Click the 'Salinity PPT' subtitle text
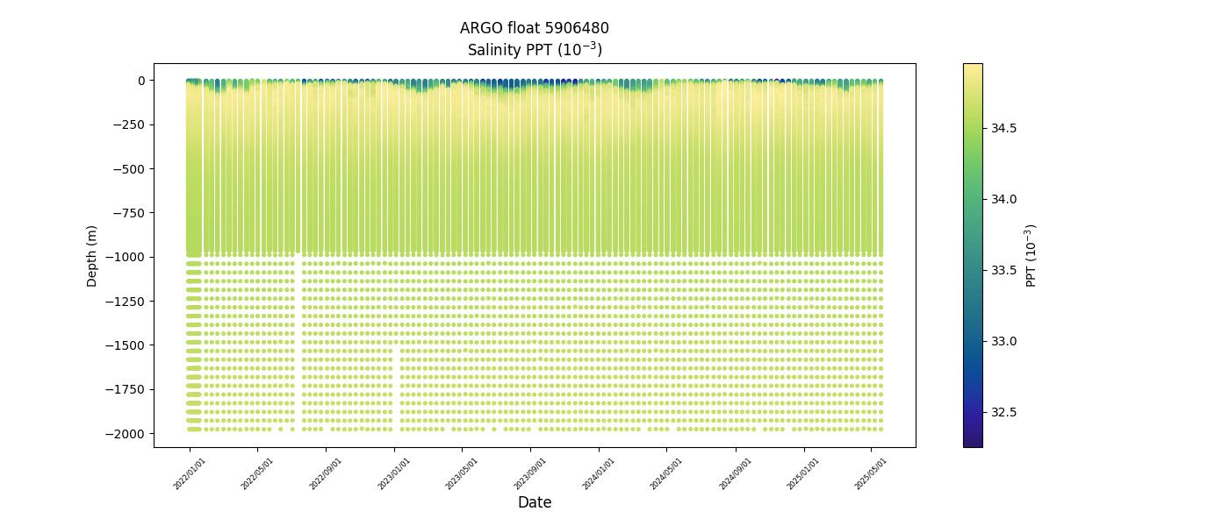Viewport: 1229px width, 526px height. [534, 50]
